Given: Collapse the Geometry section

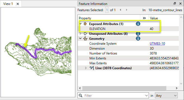Looking at the screenshot, I should coord(80,39).
